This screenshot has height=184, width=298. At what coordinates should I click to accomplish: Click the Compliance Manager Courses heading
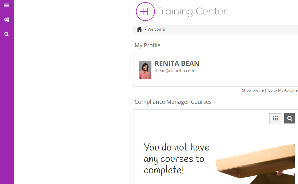click(x=173, y=102)
